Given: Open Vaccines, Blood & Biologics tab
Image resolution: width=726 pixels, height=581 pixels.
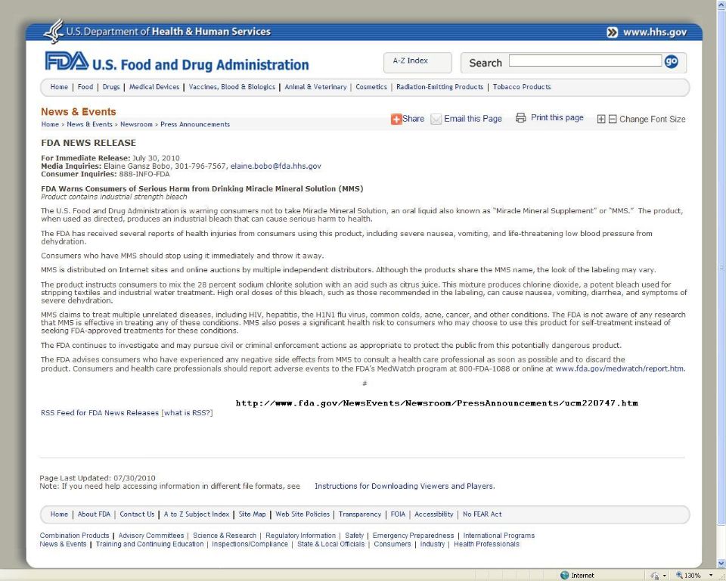Looking at the screenshot, I should (232, 87).
